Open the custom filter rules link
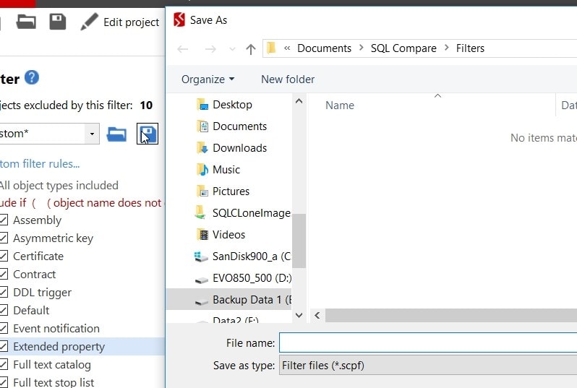This screenshot has width=577, height=388. (40, 164)
